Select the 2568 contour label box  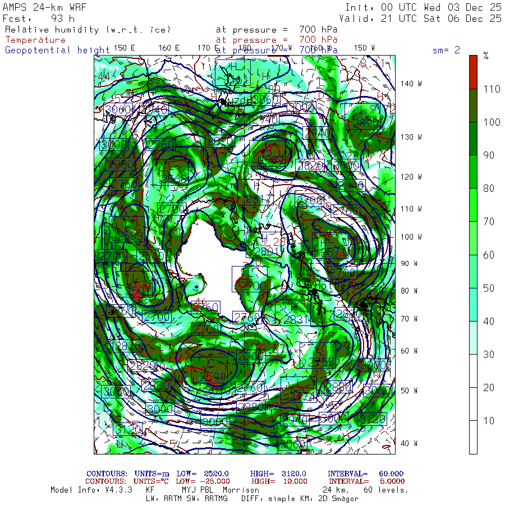click(x=176, y=179)
